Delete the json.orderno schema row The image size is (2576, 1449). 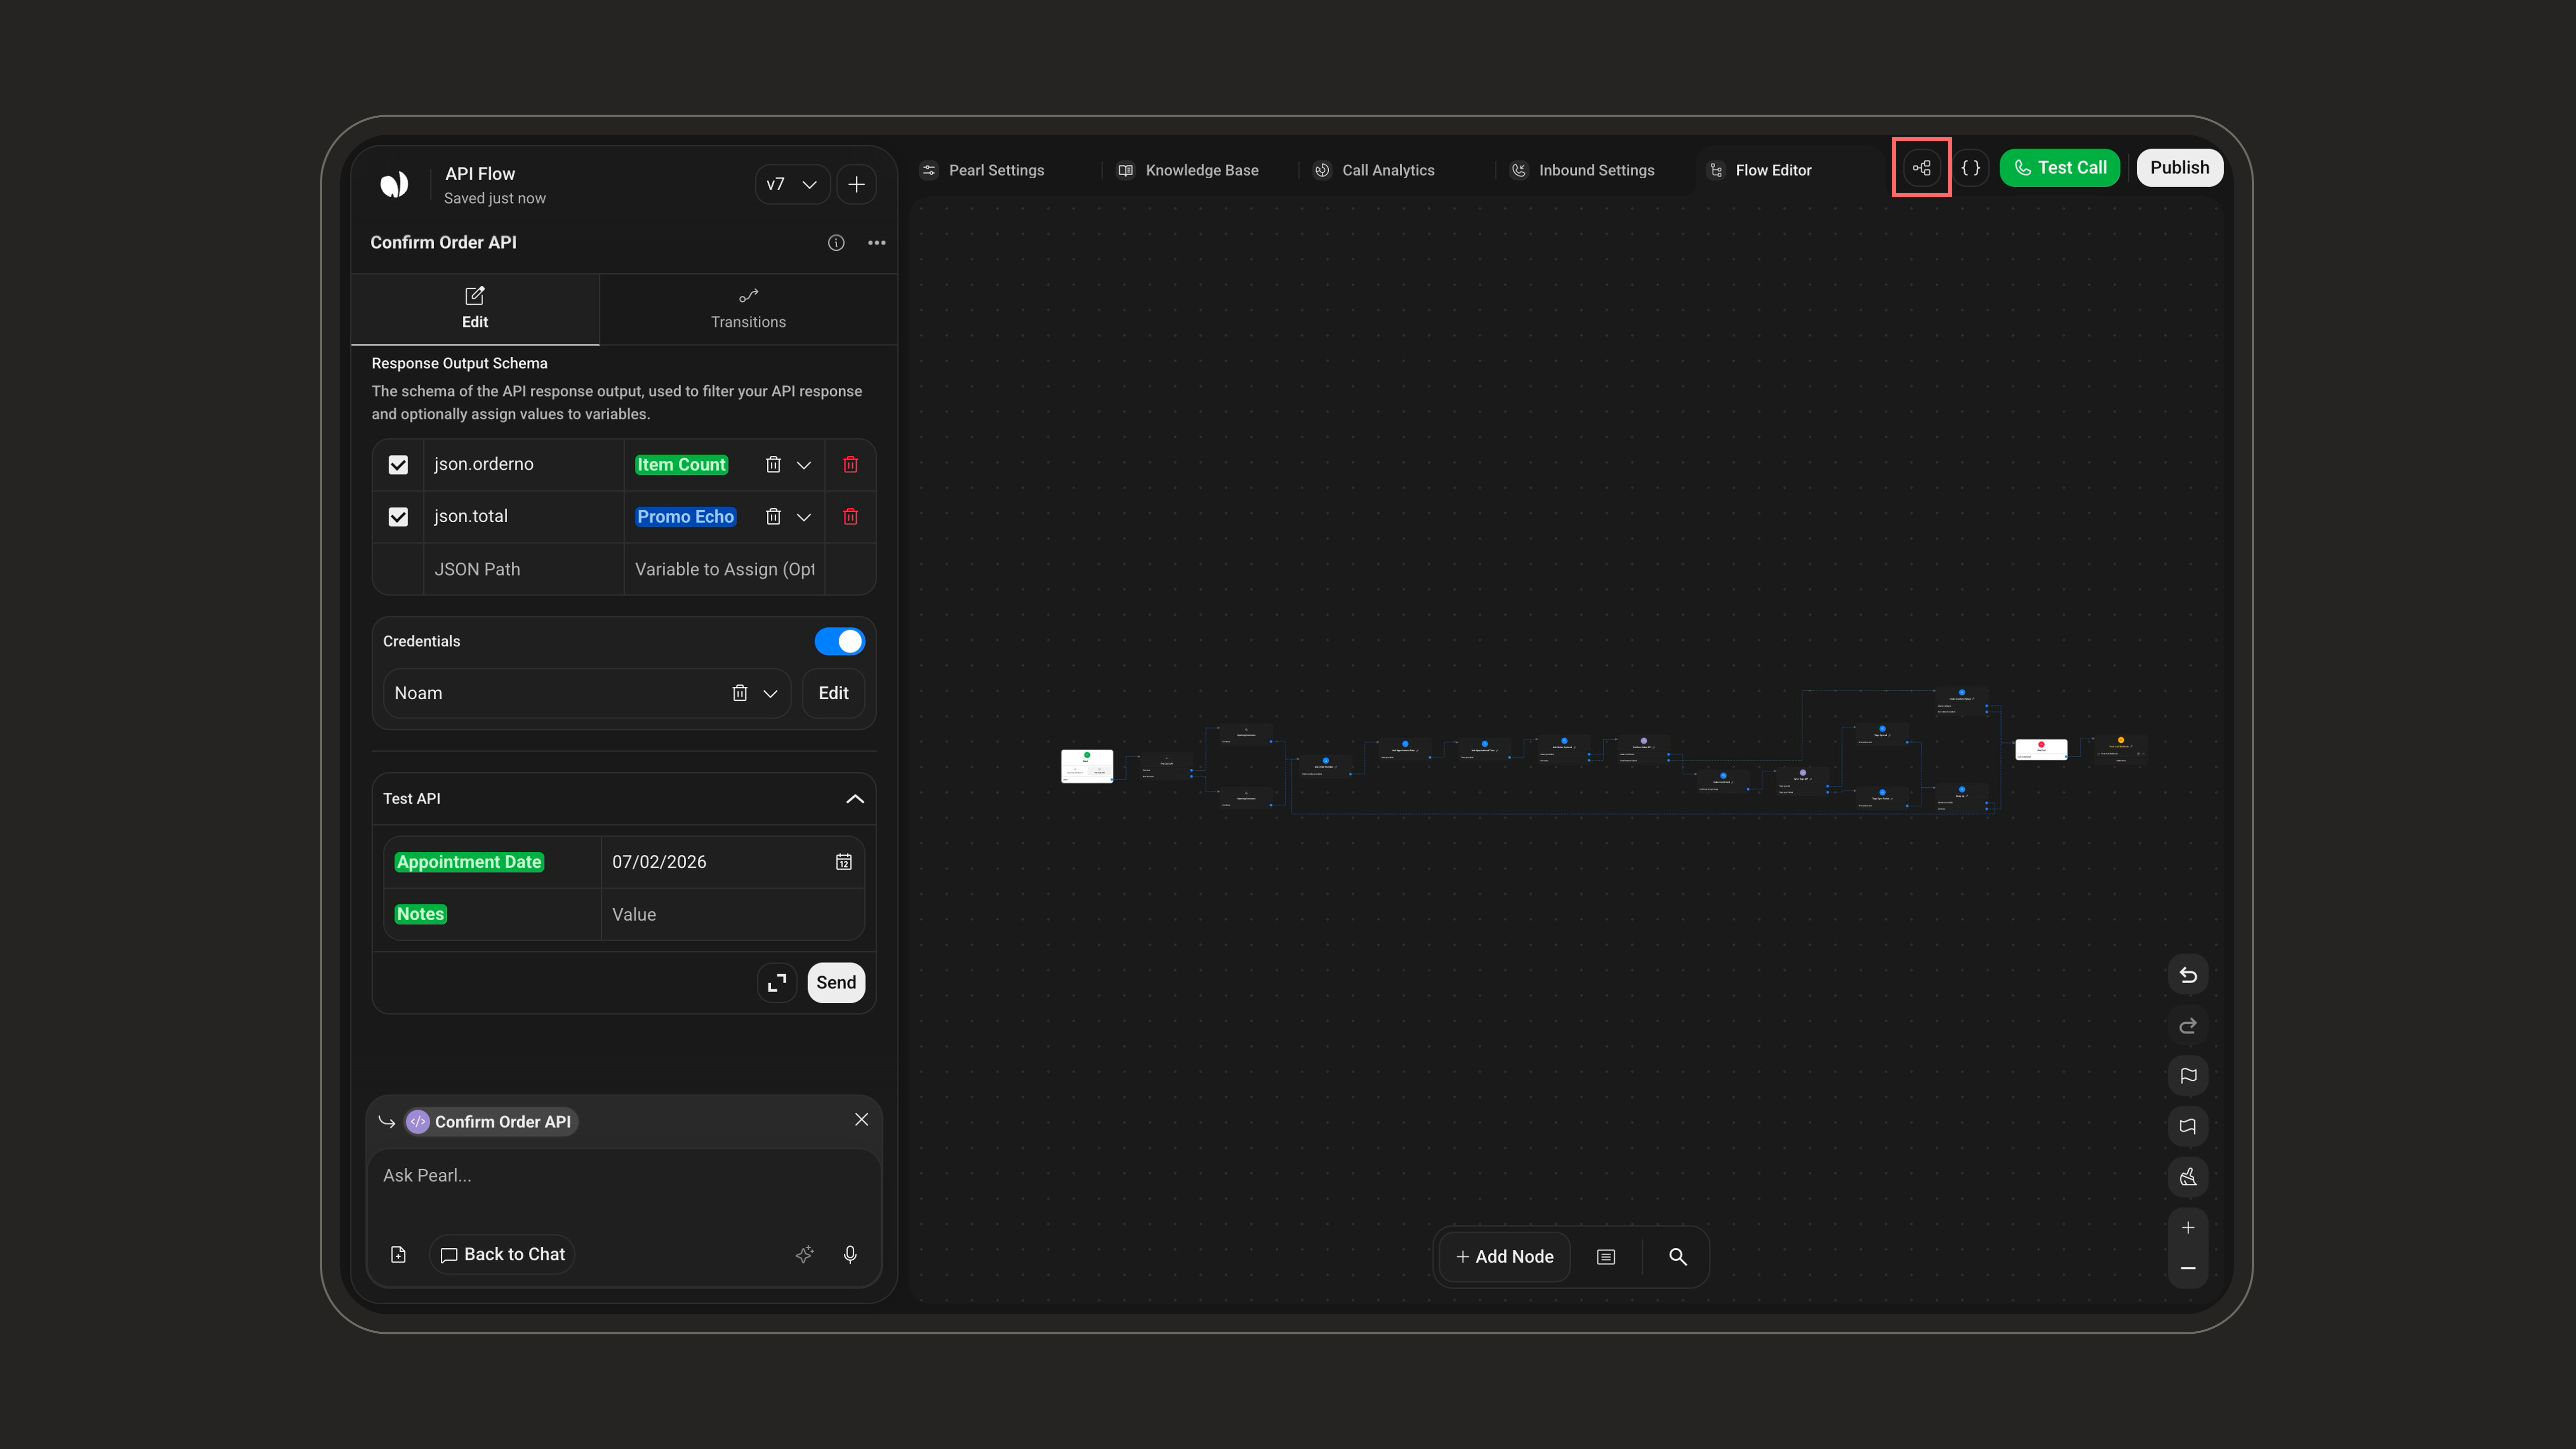[x=851, y=465]
